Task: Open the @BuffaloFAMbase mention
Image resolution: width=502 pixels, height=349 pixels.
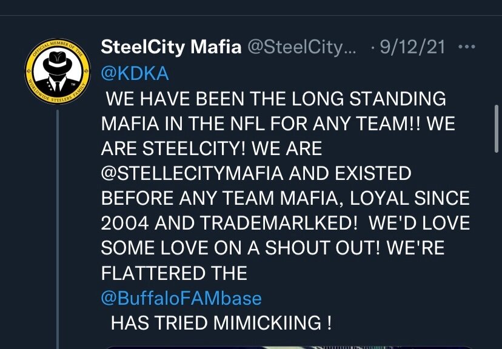Action: [181, 298]
